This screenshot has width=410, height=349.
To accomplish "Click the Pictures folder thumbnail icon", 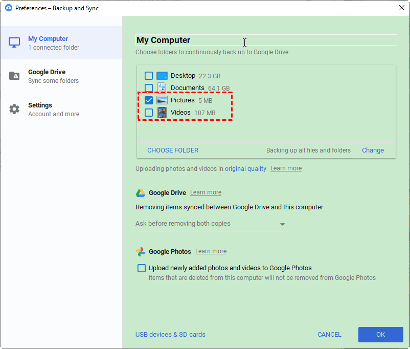I will pyautogui.click(x=162, y=100).
